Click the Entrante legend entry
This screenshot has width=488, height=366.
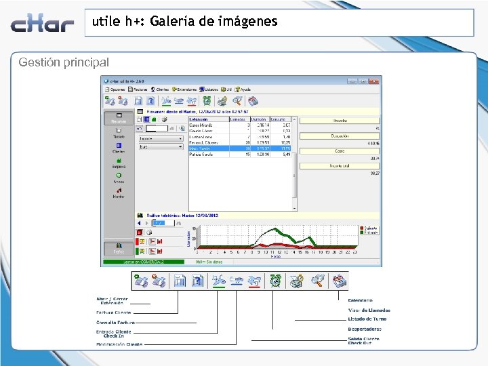(x=369, y=232)
